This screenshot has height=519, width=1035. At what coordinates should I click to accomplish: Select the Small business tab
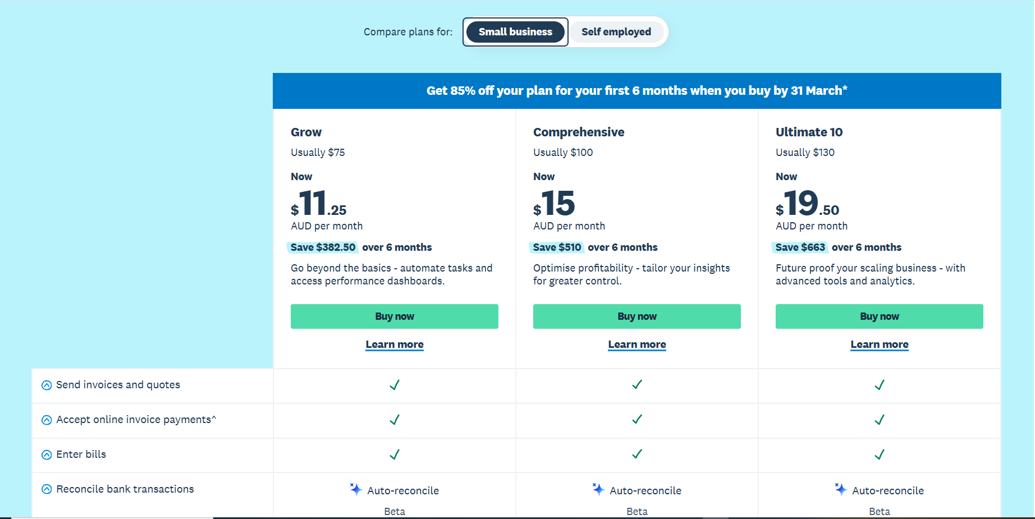[515, 32]
